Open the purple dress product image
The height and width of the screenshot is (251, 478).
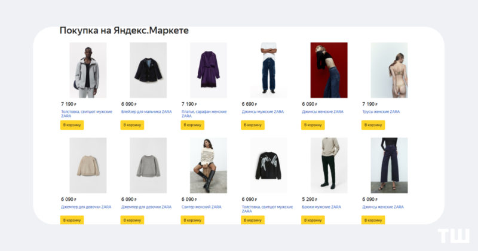pos(209,70)
